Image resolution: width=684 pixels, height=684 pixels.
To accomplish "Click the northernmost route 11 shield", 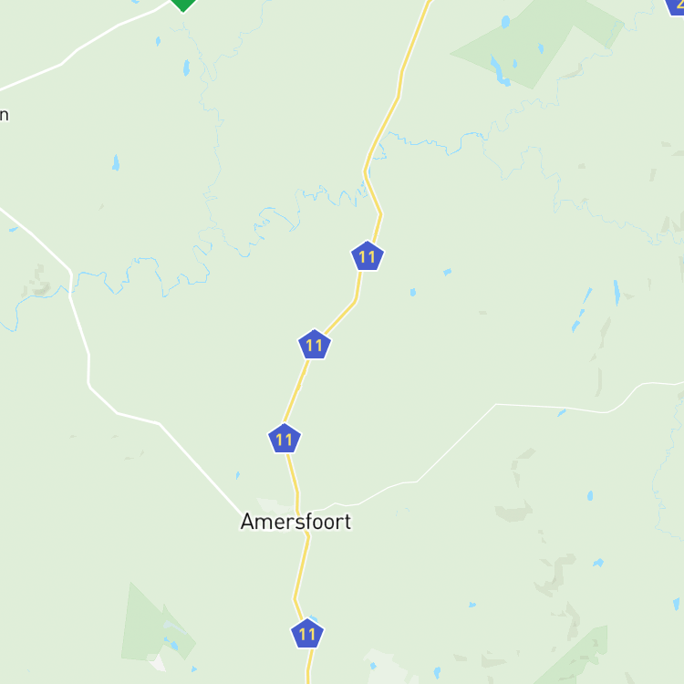I will (368, 256).
